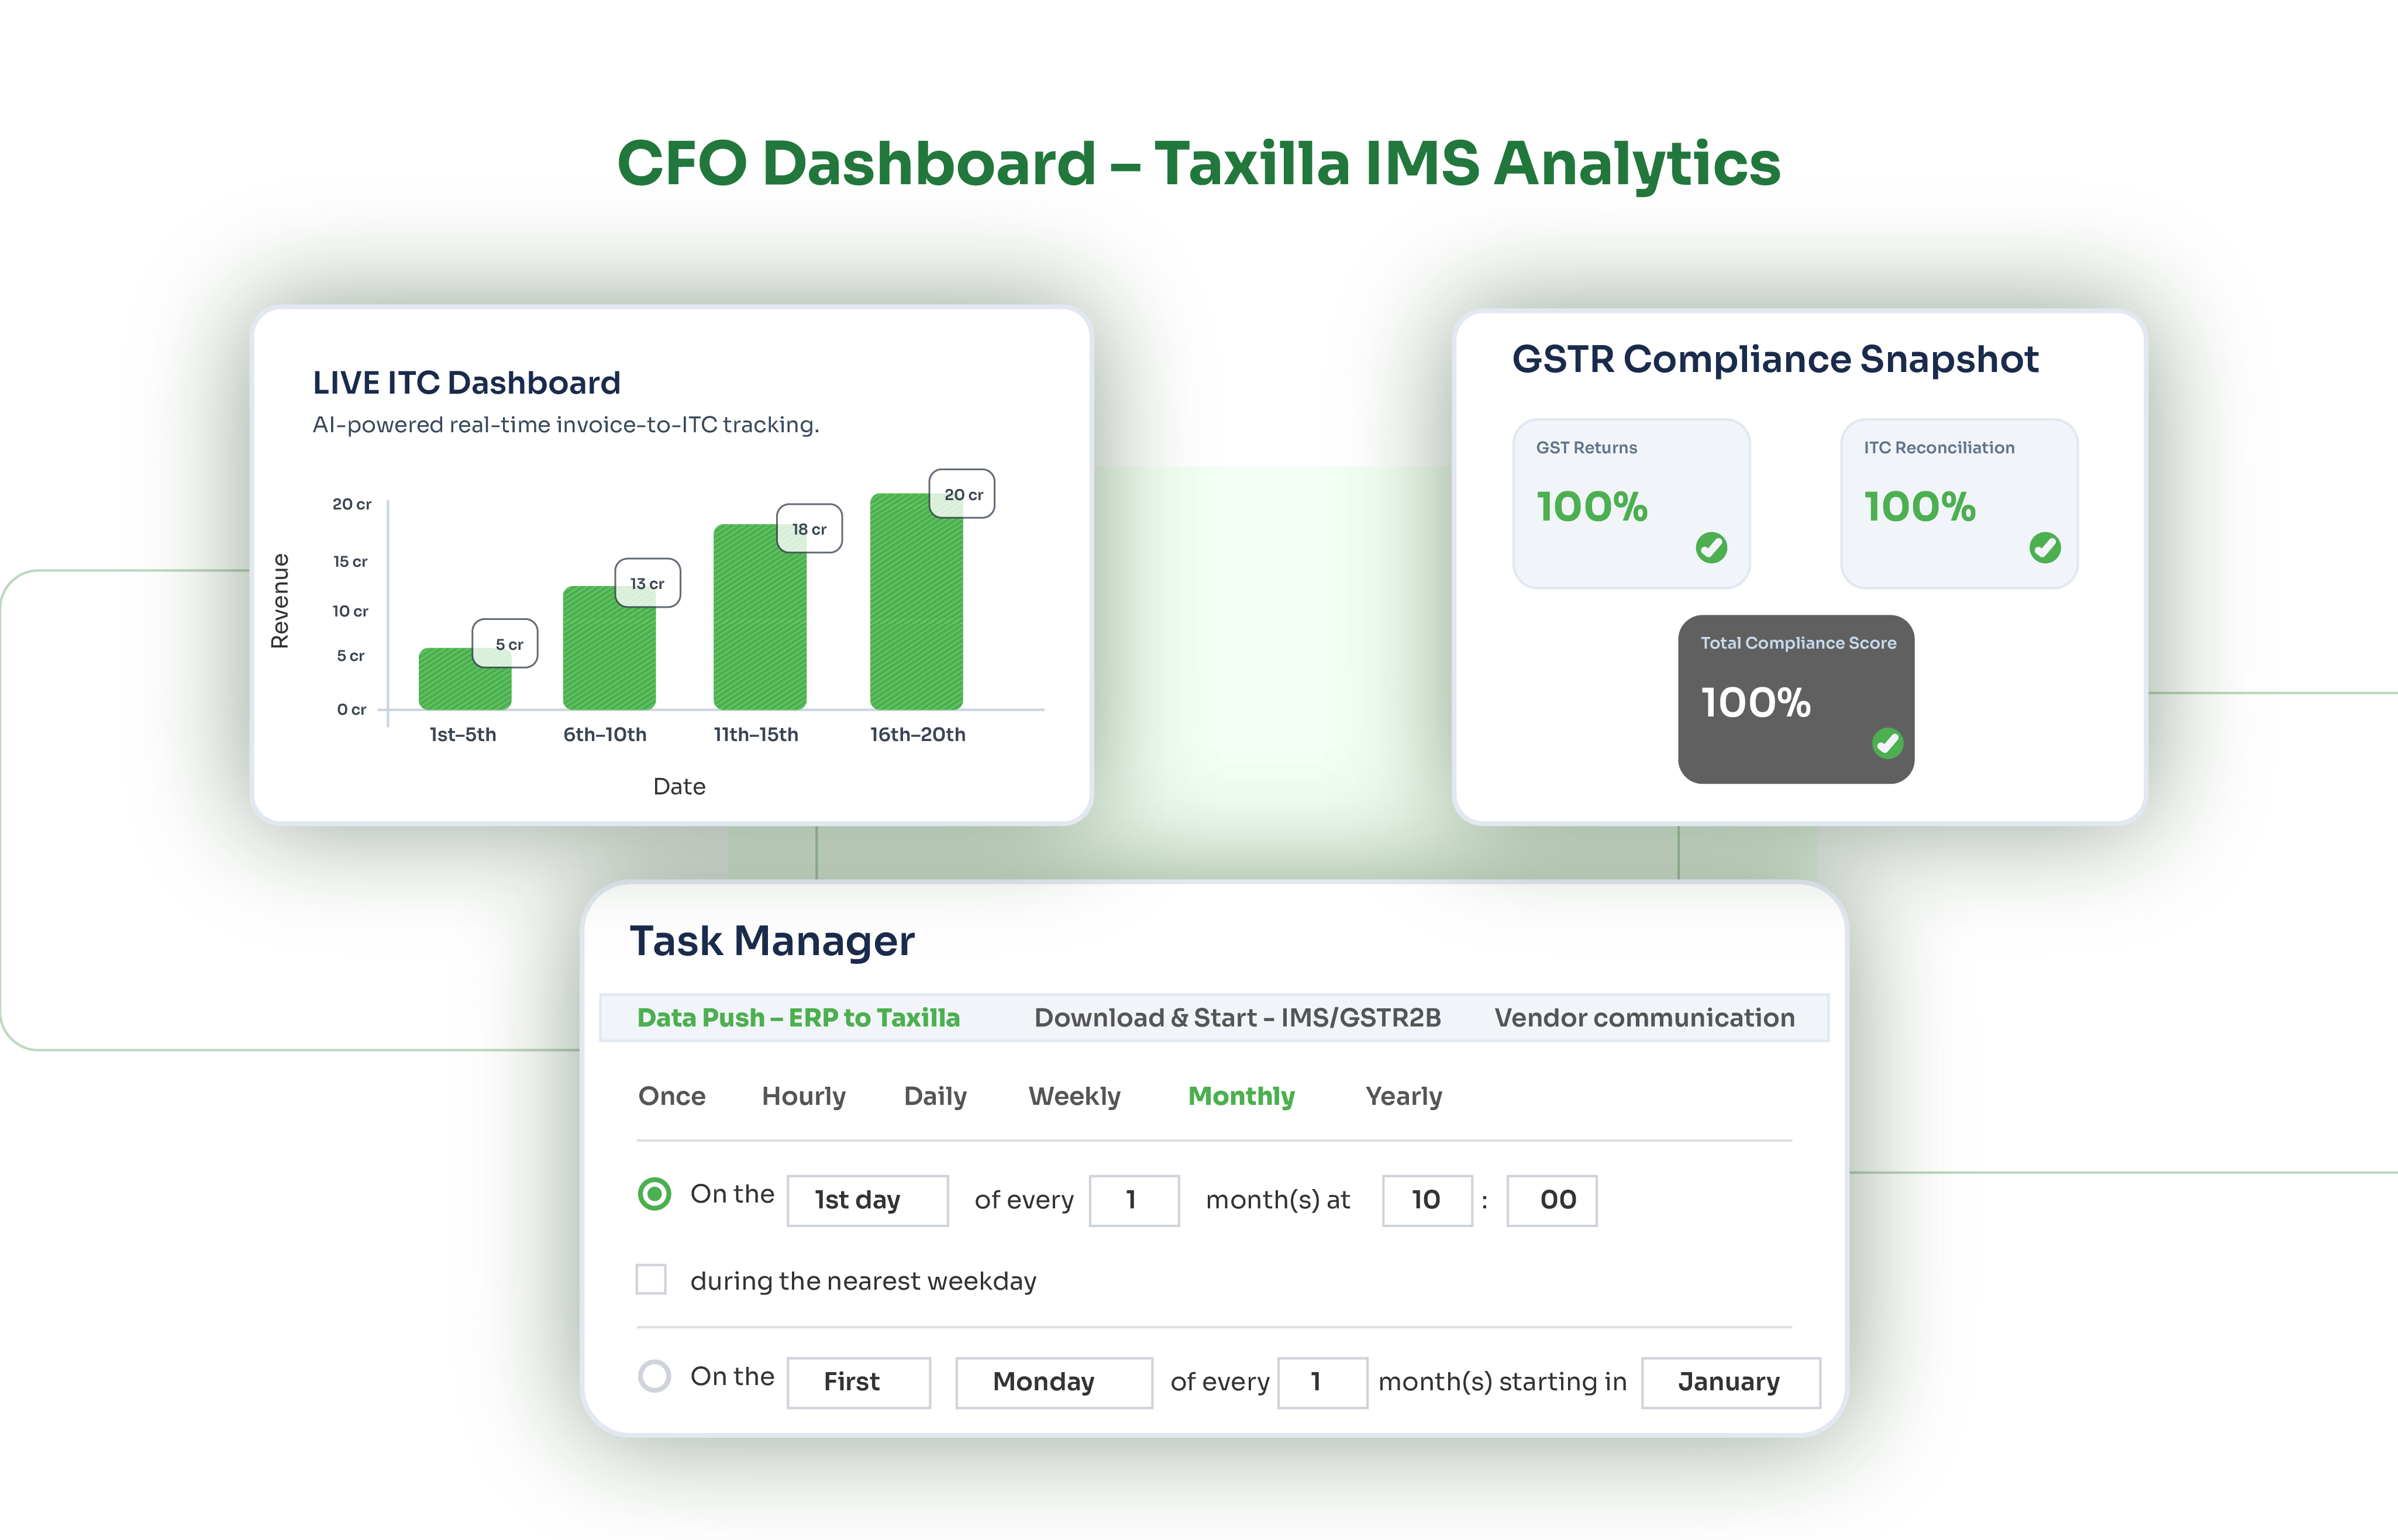Click the 13 cr bar value label
Viewport: 2398px width, 1540px height.
coord(647,583)
